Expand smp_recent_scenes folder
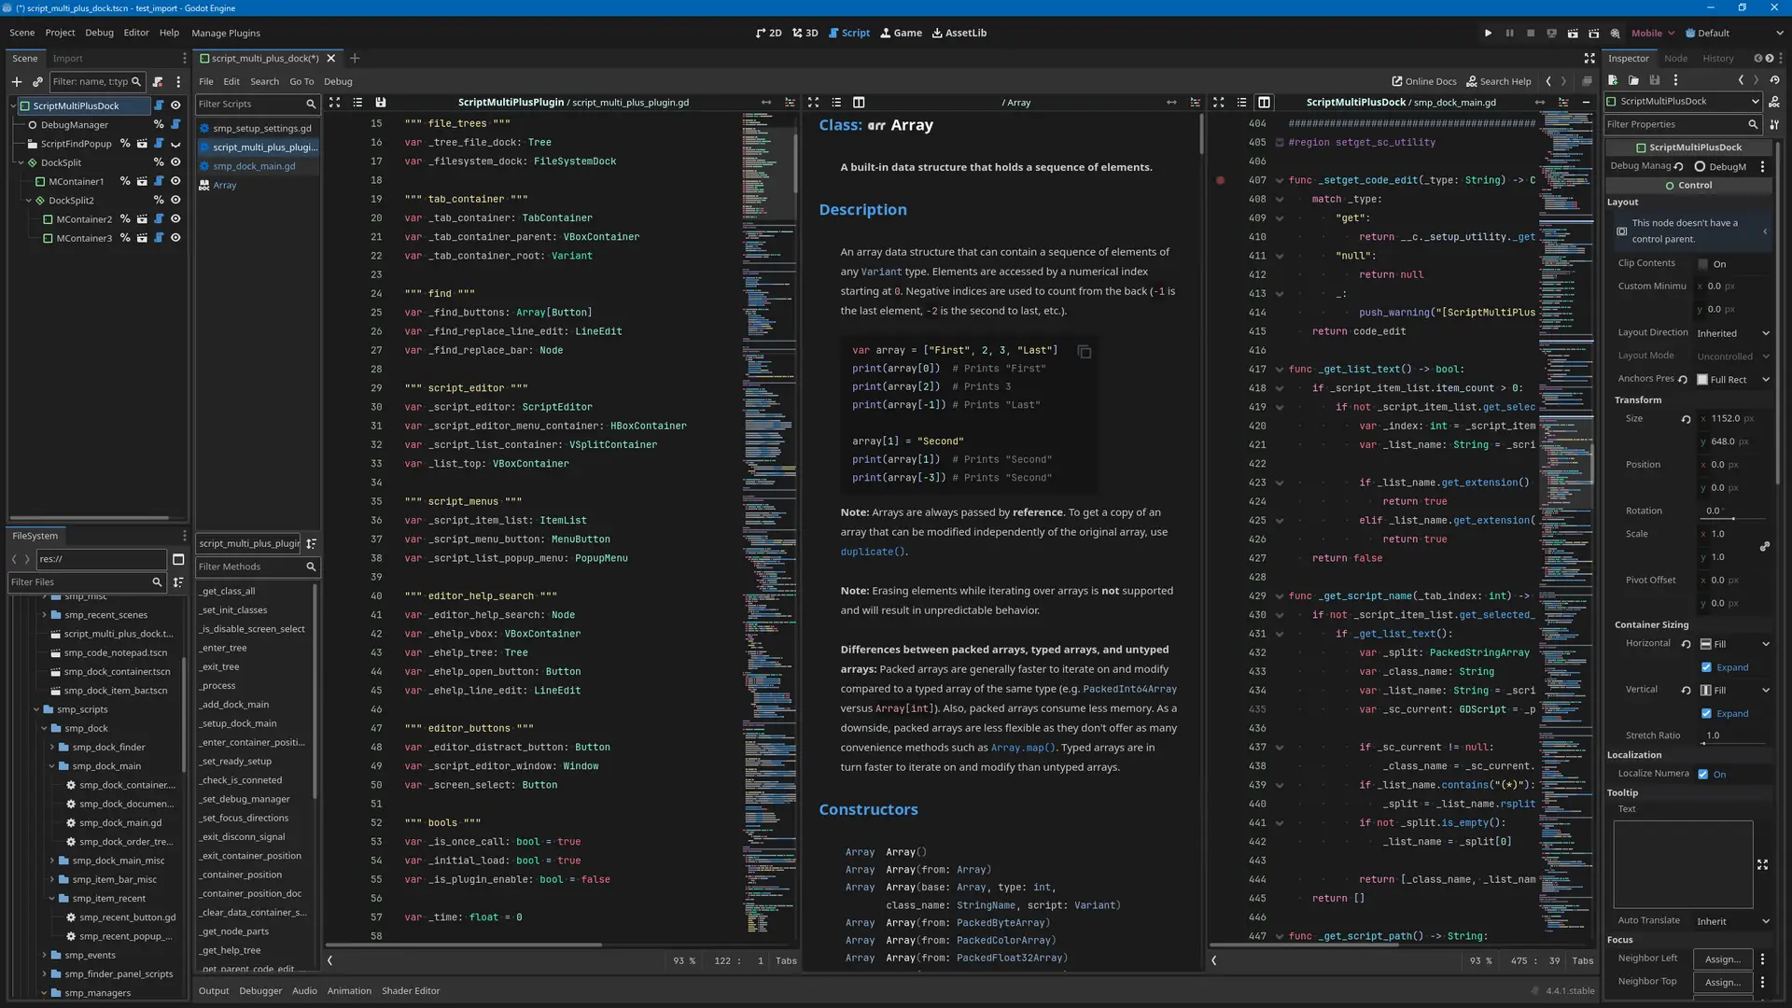This screenshot has width=1792, height=1008. pos(44,615)
